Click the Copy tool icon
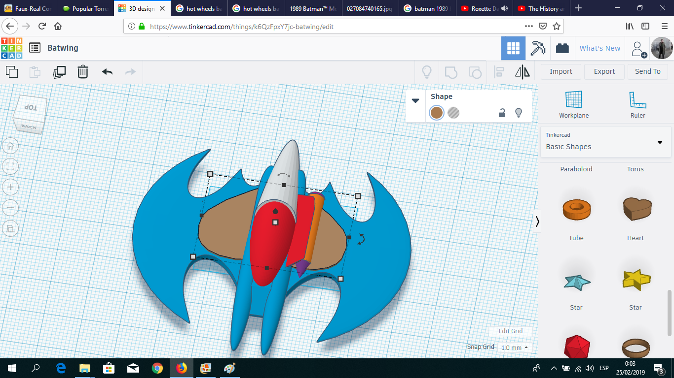The image size is (674, 378). [12, 72]
